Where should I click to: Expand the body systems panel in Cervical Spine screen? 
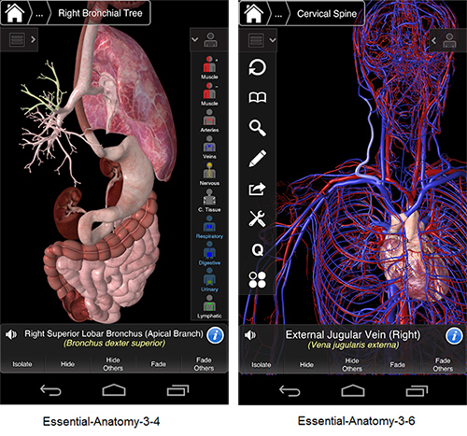(448, 40)
